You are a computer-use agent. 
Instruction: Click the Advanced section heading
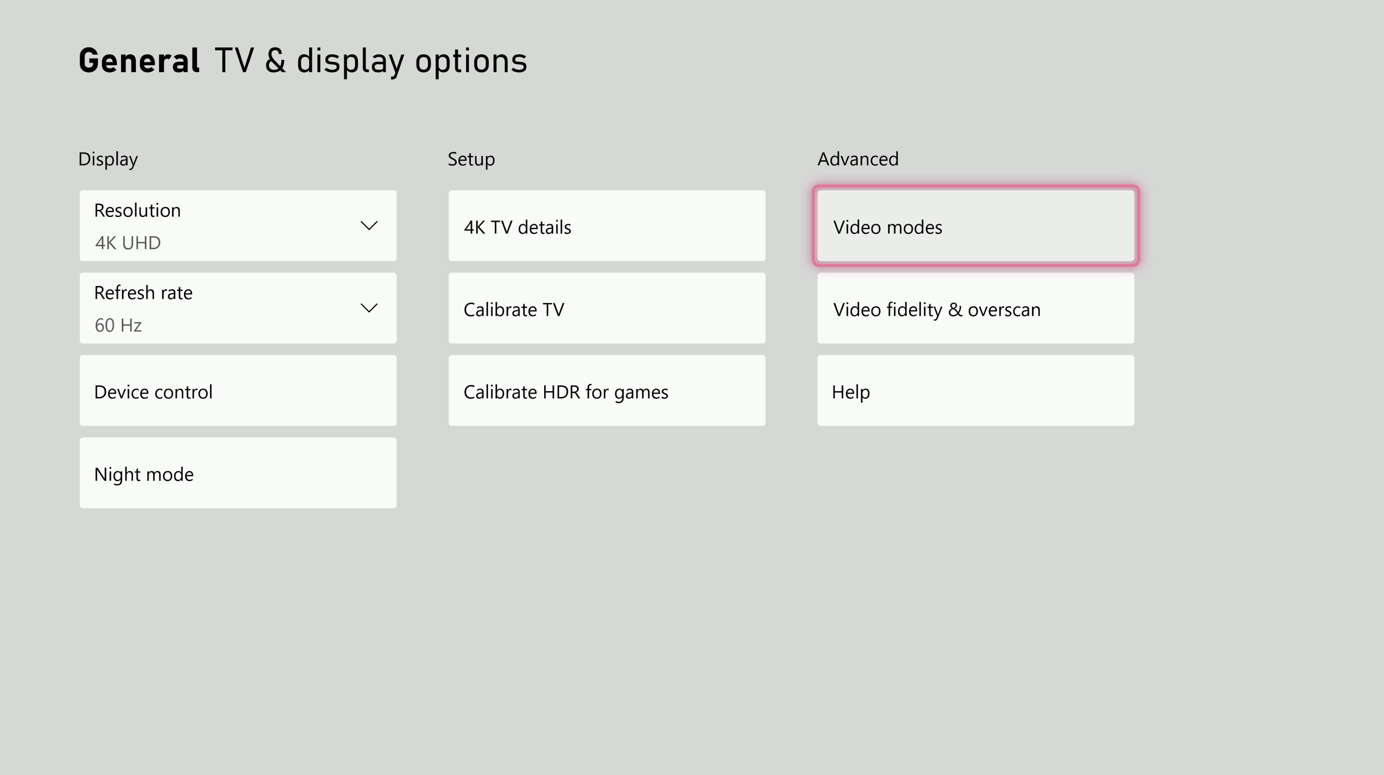coord(857,158)
